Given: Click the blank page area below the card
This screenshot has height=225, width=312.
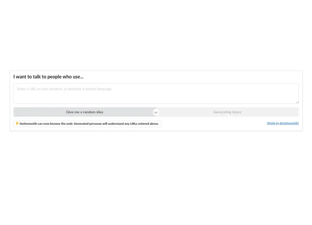Looking at the screenshot, I should click(156, 176).
